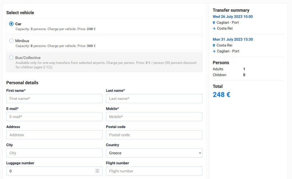
Task: Click into the Mobile number field
Action: click(x=154, y=117)
